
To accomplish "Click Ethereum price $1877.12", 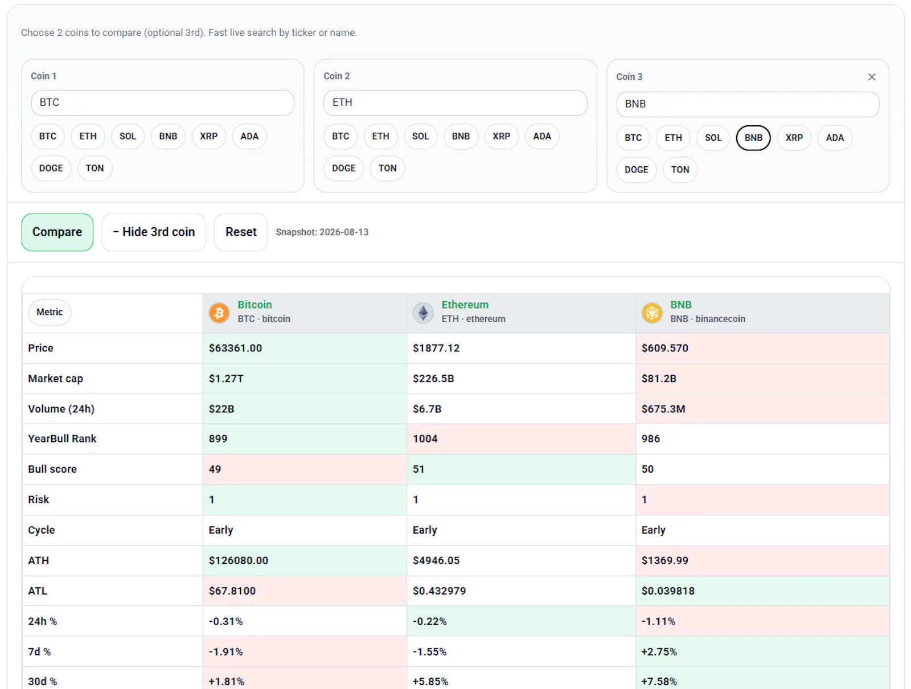I will [x=436, y=348].
